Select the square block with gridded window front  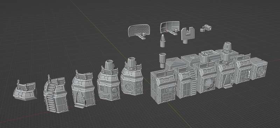tap(163, 86)
